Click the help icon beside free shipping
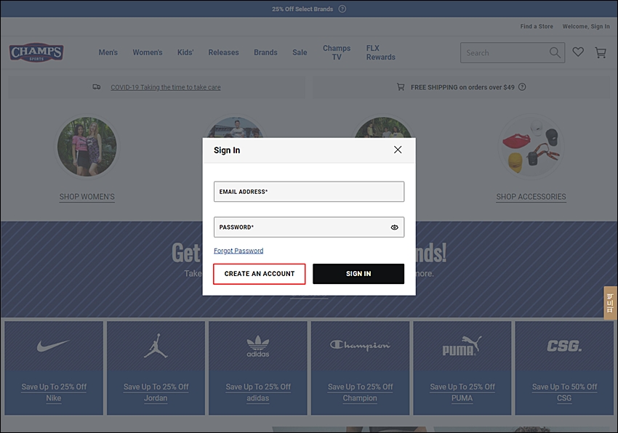Viewport: 618px width, 433px height. (x=522, y=86)
